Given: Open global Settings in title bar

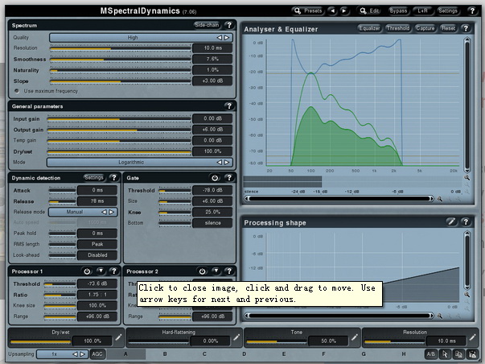Looking at the screenshot, I should 447,10.
